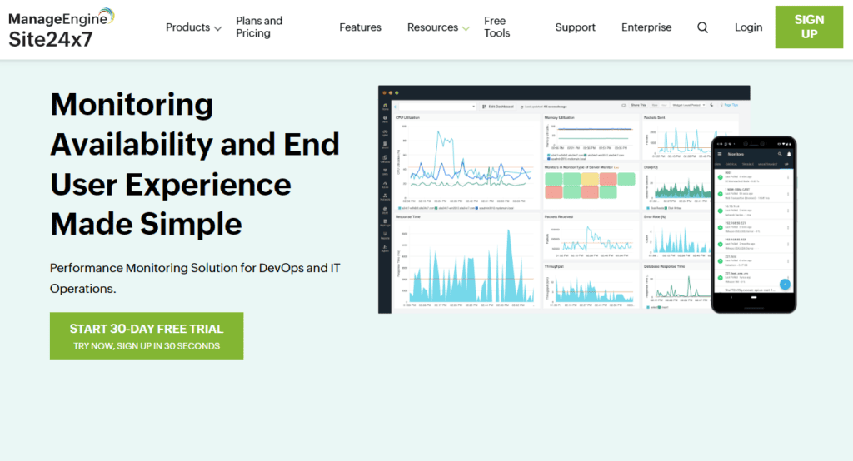Click the search magnifier icon
The height and width of the screenshot is (461, 853).
(702, 27)
